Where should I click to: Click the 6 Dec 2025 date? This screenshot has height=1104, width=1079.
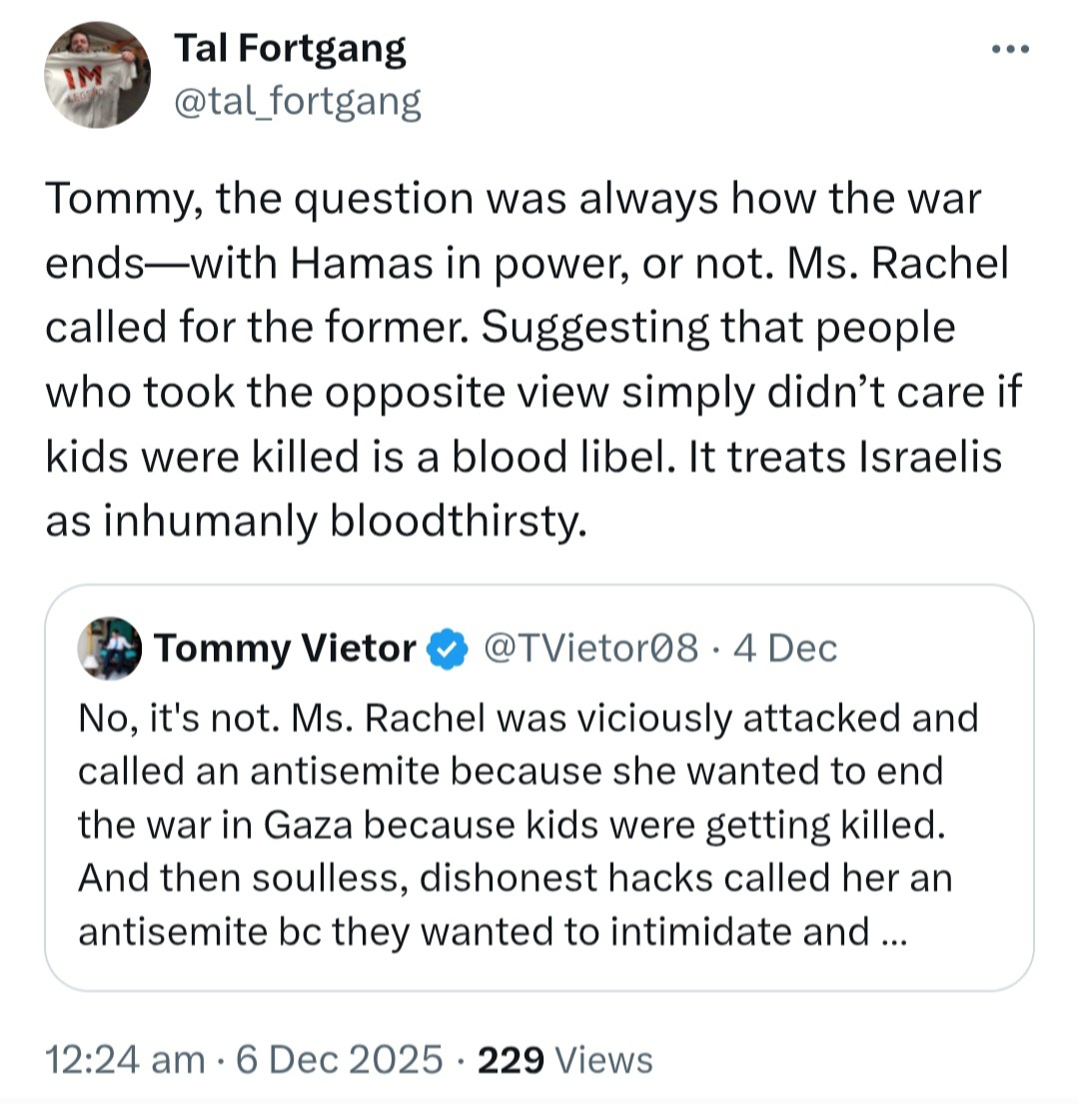point(340,1060)
